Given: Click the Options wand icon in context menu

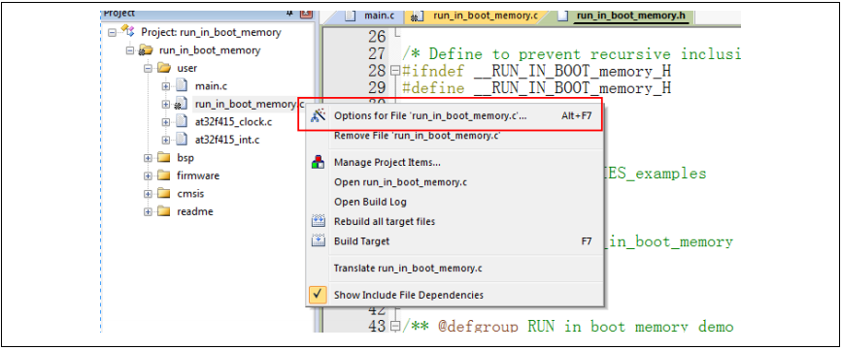Looking at the screenshot, I should coord(318,115).
